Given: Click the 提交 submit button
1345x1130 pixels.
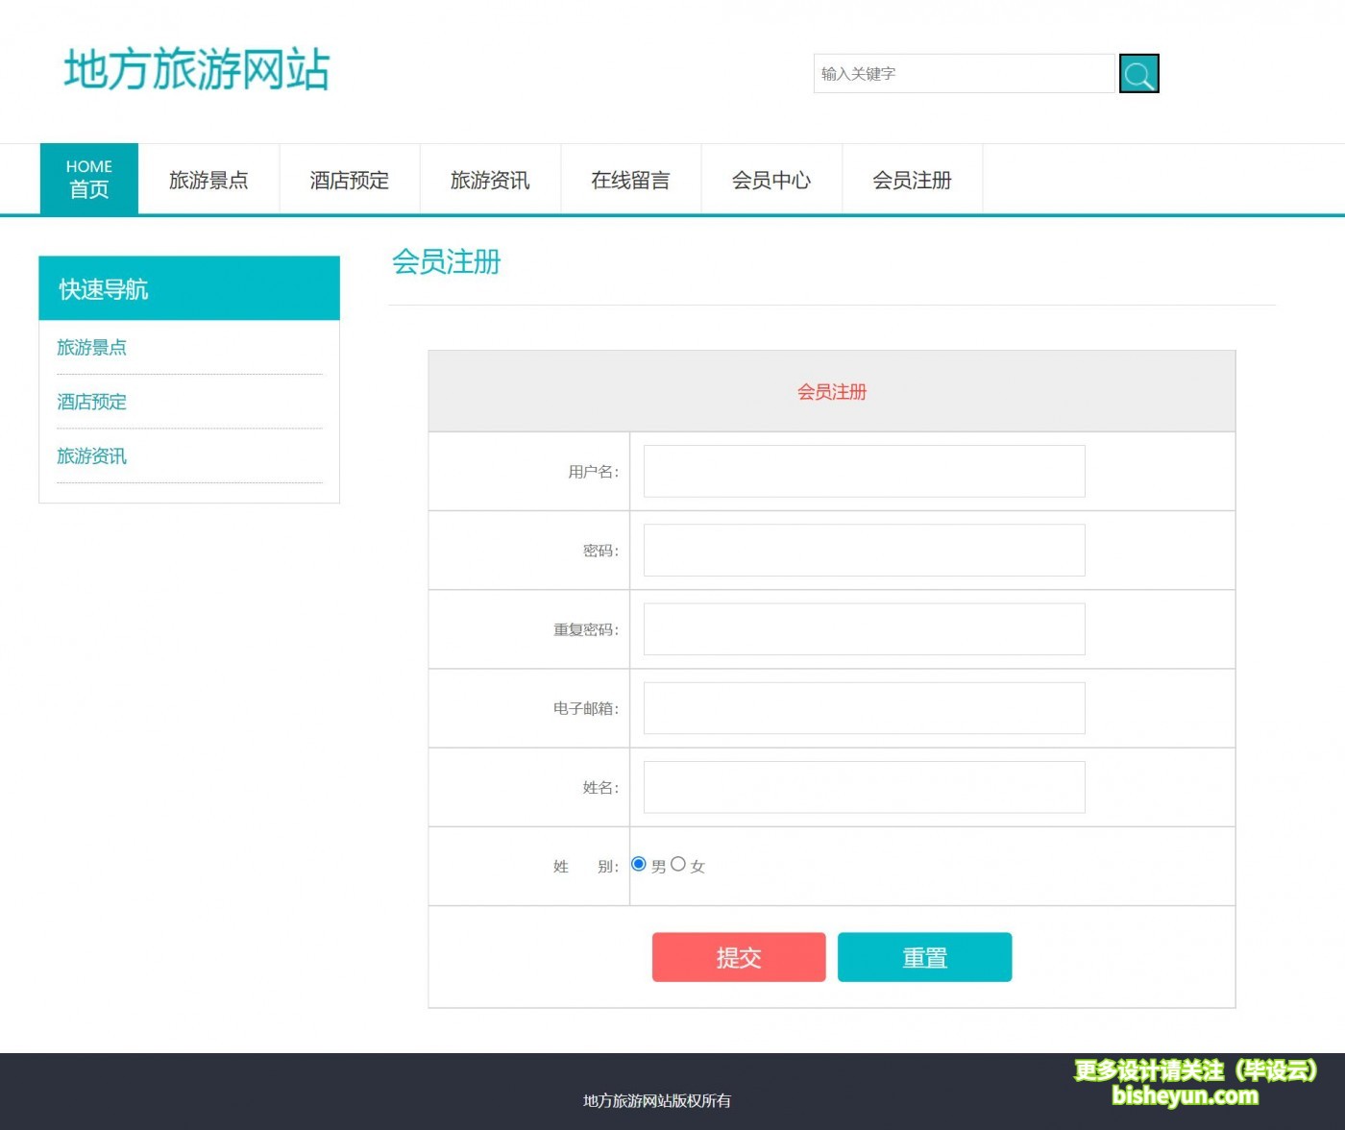Looking at the screenshot, I should click(x=738, y=956).
